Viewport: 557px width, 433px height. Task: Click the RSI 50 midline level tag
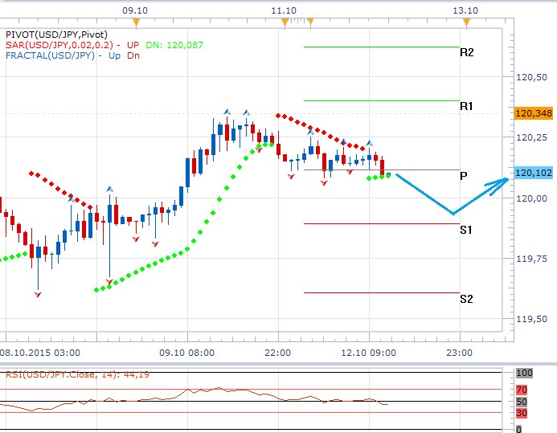[x=523, y=402]
